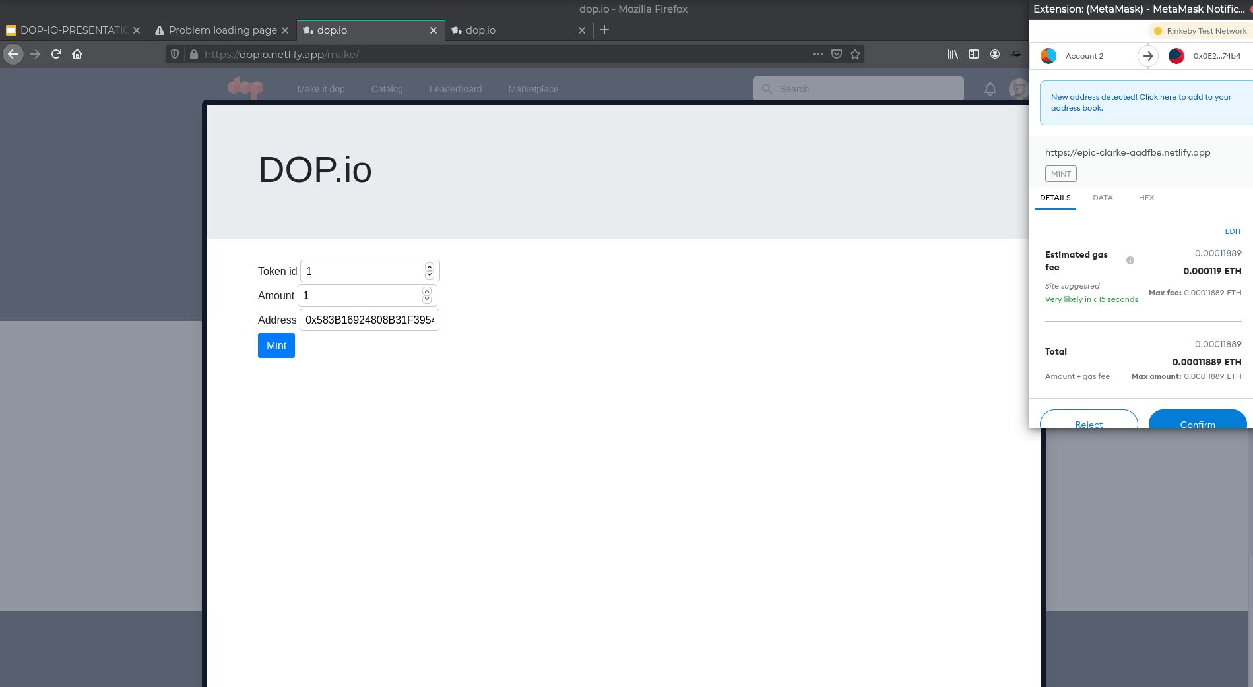Click the site security padlock icon
The width and height of the screenshot is (1253, 687).
click(x=193, y=54)
